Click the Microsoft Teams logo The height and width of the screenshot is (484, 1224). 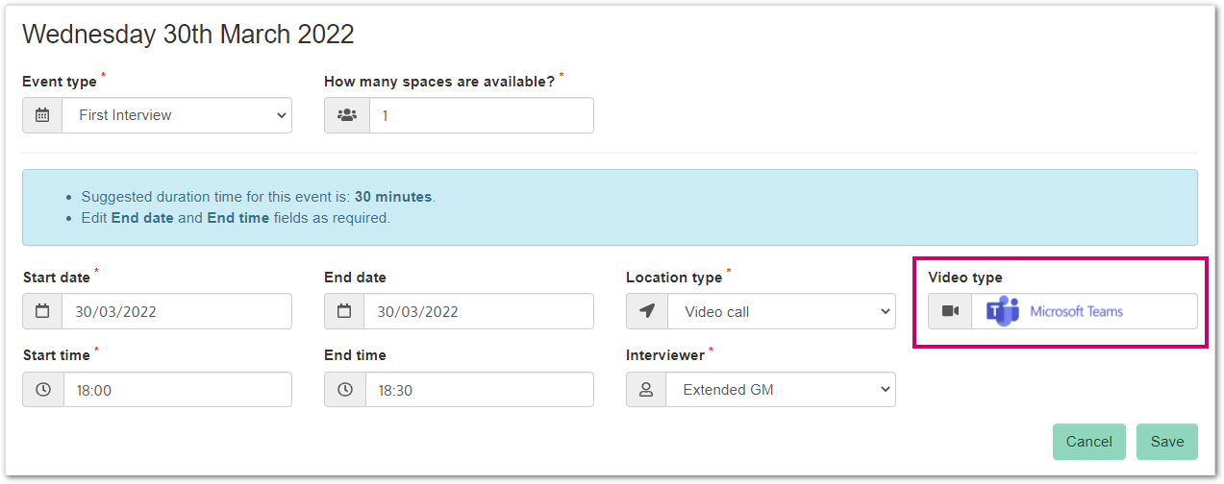click(x=1003, y=311)
